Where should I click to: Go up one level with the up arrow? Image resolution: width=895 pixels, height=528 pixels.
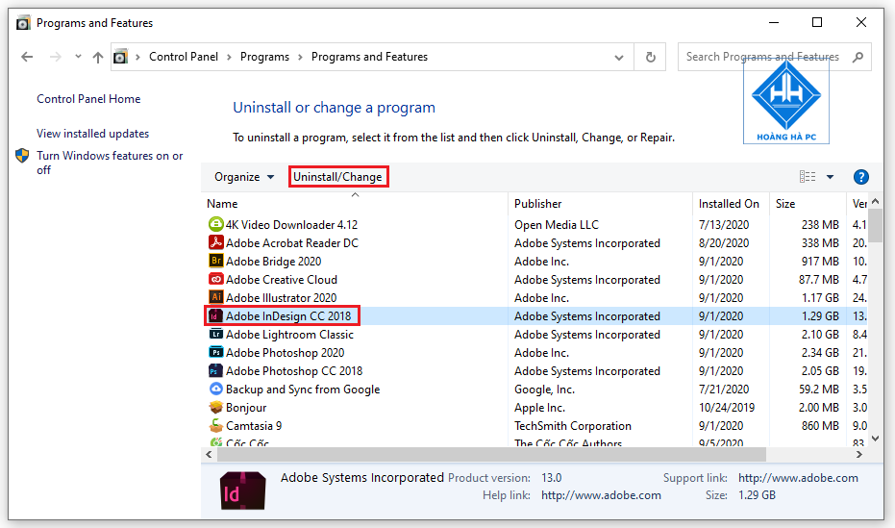pyautogui.click(x=98, y=57)
